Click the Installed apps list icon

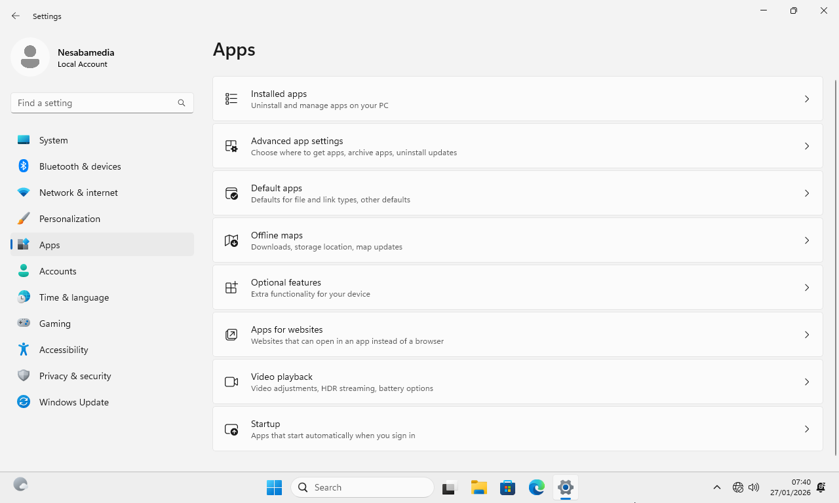(231, 99)
